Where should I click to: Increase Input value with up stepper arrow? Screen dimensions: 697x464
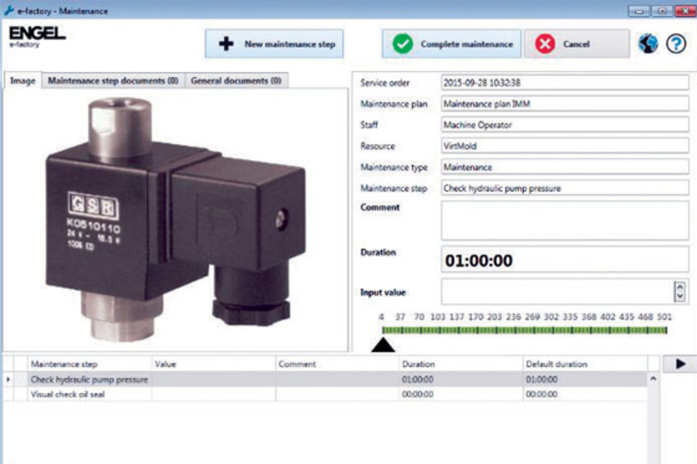coord(680,287)
